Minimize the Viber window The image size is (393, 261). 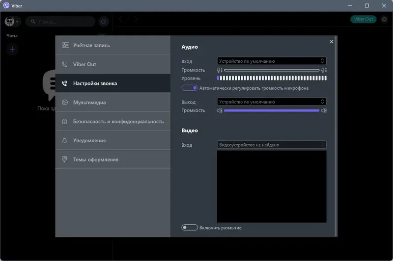point(350,5)
